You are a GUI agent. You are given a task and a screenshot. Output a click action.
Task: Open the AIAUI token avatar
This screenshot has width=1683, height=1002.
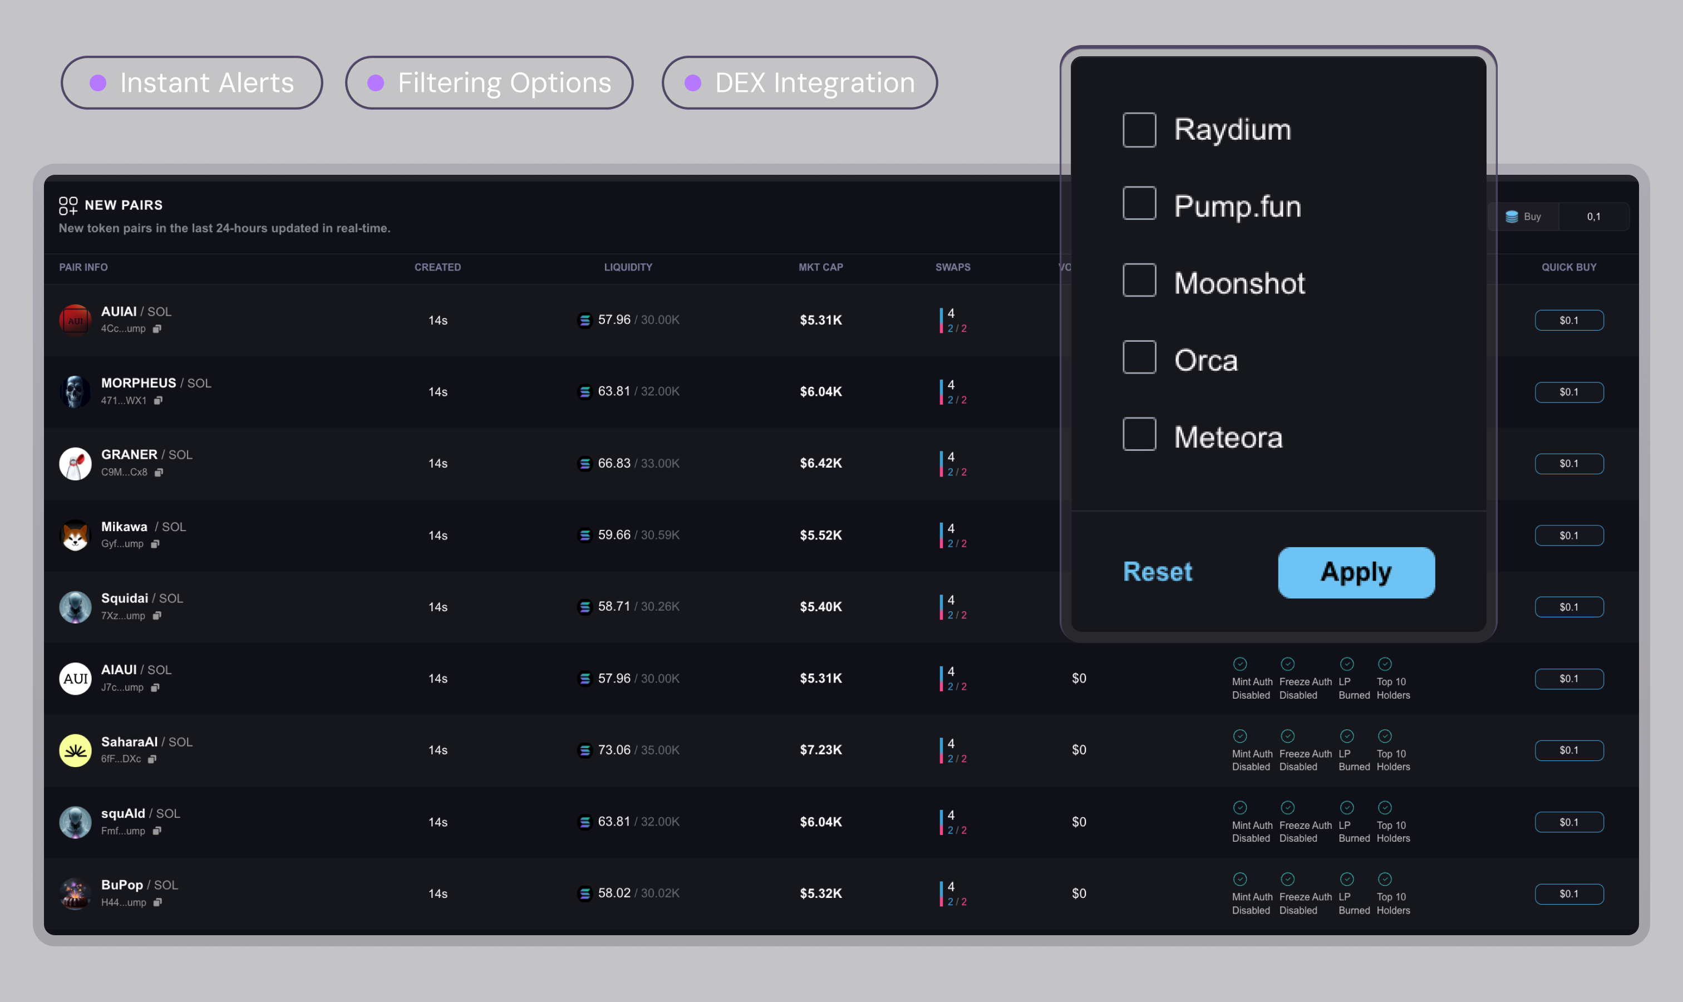pos(75,679)
